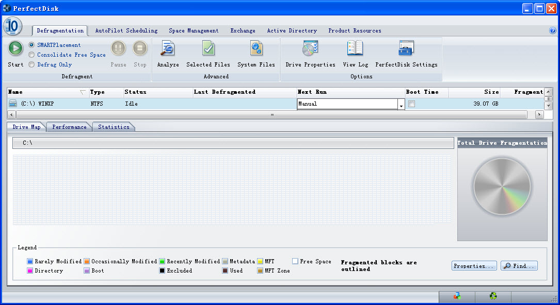Open the View Log icon

pos(355,49)
